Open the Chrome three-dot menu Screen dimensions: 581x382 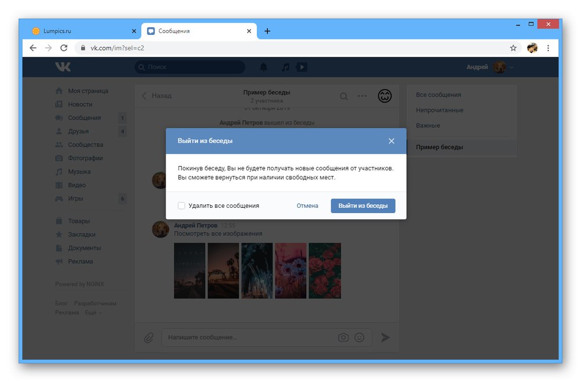point(548,48)
